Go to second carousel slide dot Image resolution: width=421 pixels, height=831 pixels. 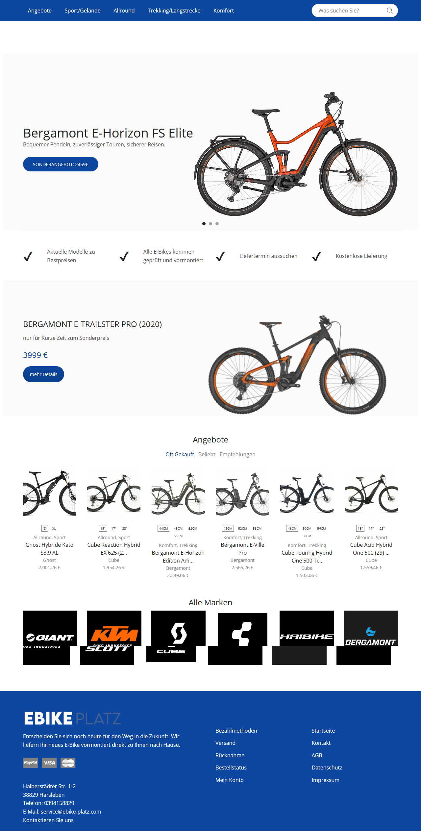pos(210,224)
